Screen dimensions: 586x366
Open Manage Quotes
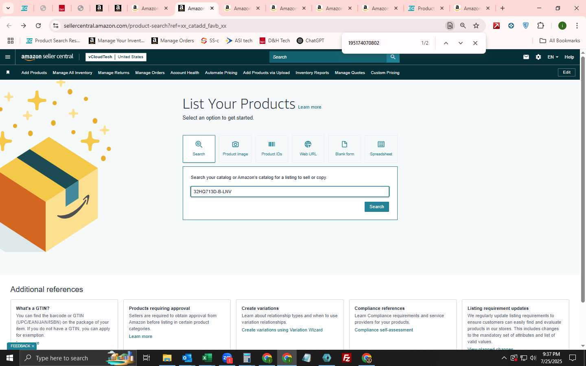tap(350, 73)
